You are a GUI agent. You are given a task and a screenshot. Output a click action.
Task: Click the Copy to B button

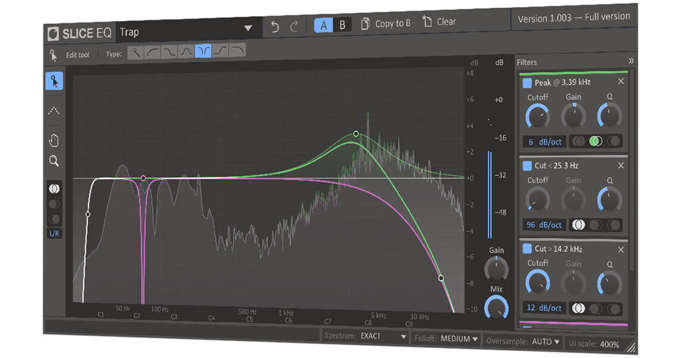point(385,21)
